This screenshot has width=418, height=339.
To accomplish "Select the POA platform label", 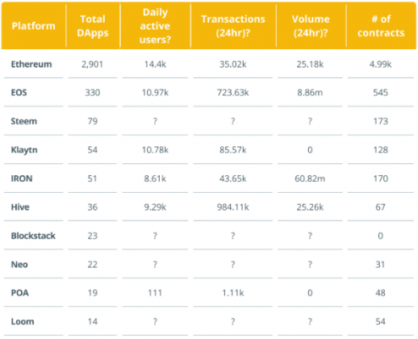I will pos(19,293).
